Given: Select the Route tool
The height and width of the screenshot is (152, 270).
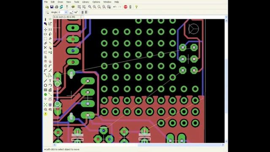Looking at the screenshot, I should point(46,75).
